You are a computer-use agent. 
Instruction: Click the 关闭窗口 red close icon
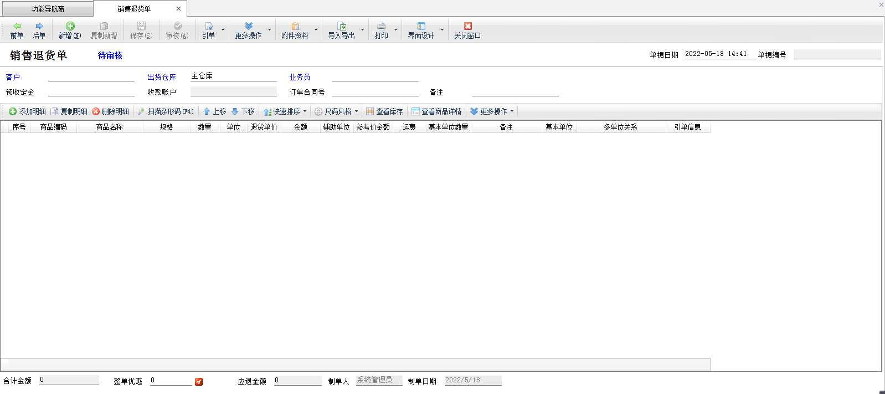(x=468, y=26)
